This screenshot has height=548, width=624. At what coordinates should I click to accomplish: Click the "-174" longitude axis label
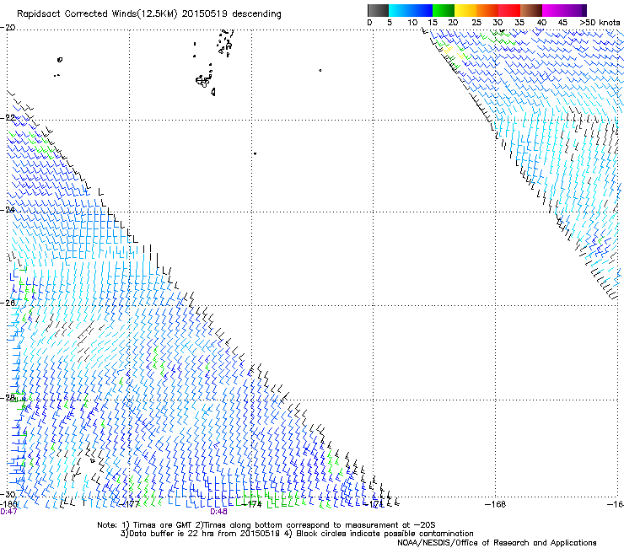coord(251,504)
